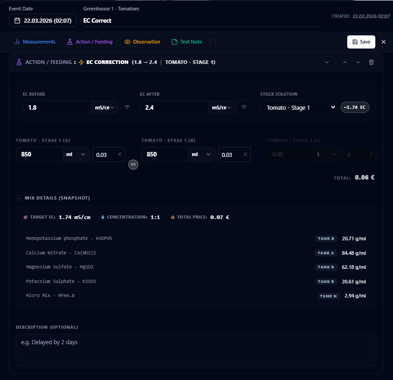This screenshot has width=393, height=380.
Task: Open the Stage 1 [B] unit dropdown
Action: click(x=202, y=155)
